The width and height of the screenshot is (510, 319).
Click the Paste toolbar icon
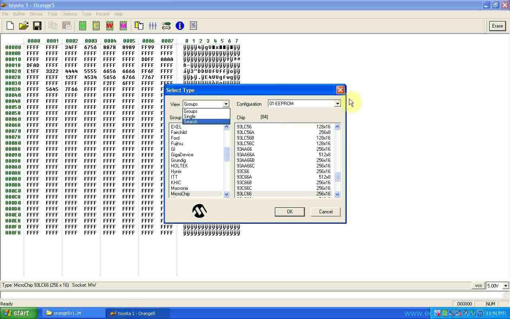coord(67,26)
